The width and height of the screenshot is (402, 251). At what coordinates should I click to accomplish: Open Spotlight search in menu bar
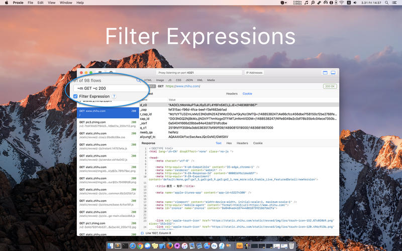(x=386, y=3)
